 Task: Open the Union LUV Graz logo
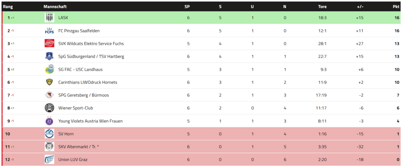[x=49, y=160]
